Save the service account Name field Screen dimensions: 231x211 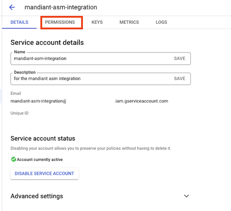coord(179,58)
